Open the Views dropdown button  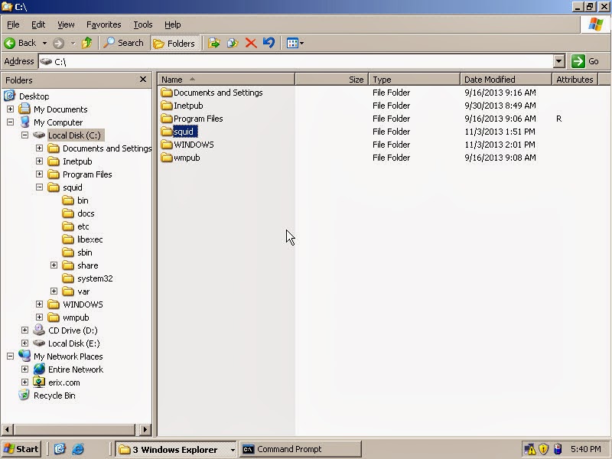[x=295, y=43]
